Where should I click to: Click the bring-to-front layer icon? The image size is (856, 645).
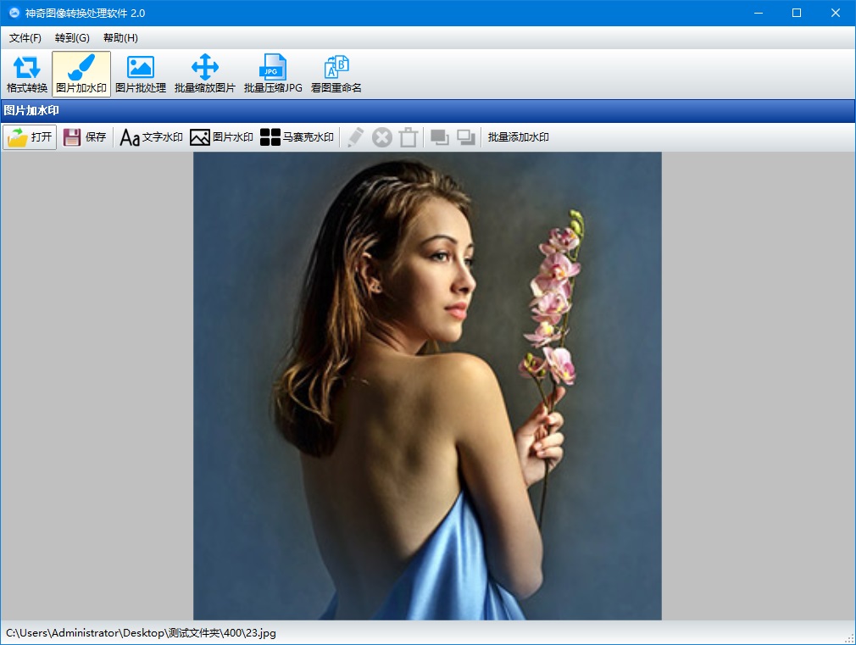click(x=439, y=137)
